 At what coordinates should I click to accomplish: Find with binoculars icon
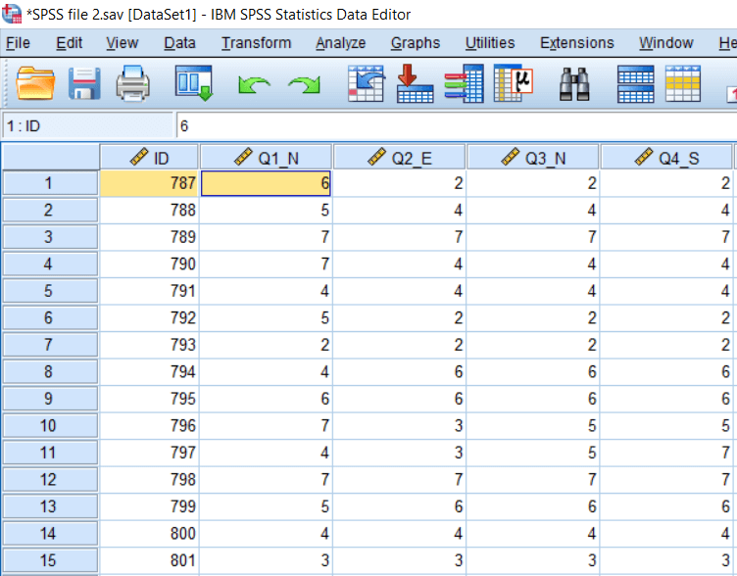[x=574, y=84]
